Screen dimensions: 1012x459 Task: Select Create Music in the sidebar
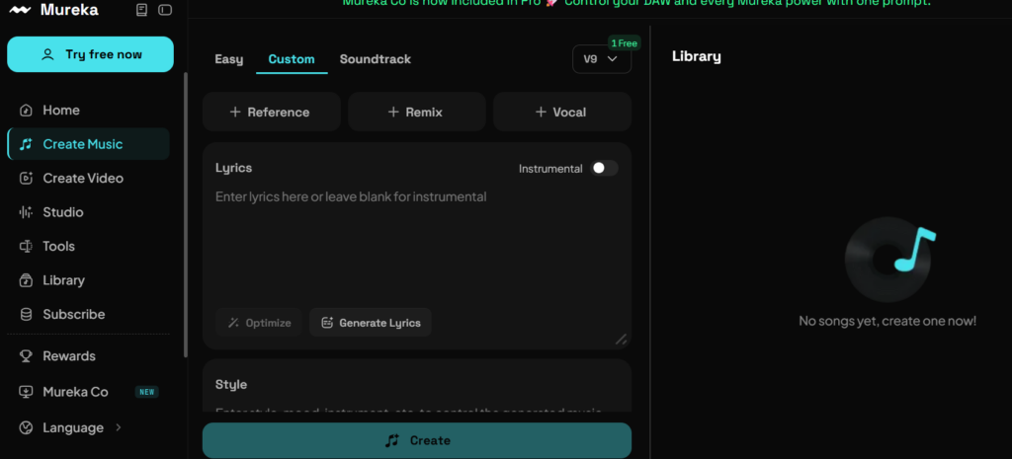click(88, 144)
